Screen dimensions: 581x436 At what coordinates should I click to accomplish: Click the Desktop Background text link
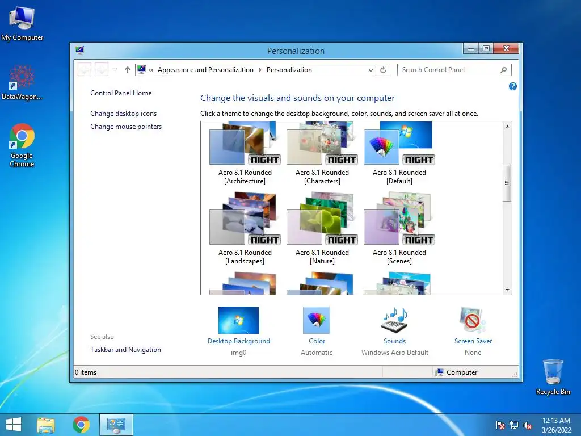pos(239,341)
